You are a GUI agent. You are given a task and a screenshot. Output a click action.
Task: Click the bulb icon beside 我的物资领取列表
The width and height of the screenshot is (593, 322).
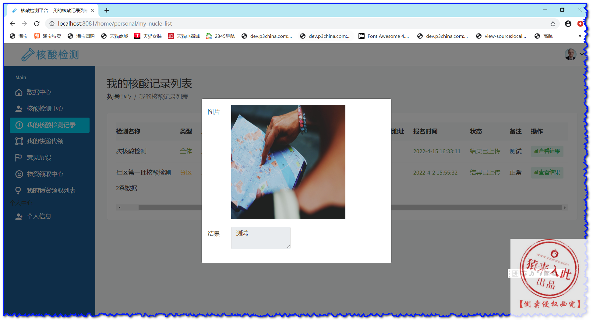coord(18,190)
